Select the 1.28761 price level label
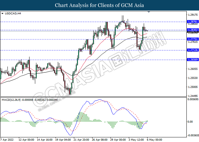199x142 pixels. coord(193,22)
